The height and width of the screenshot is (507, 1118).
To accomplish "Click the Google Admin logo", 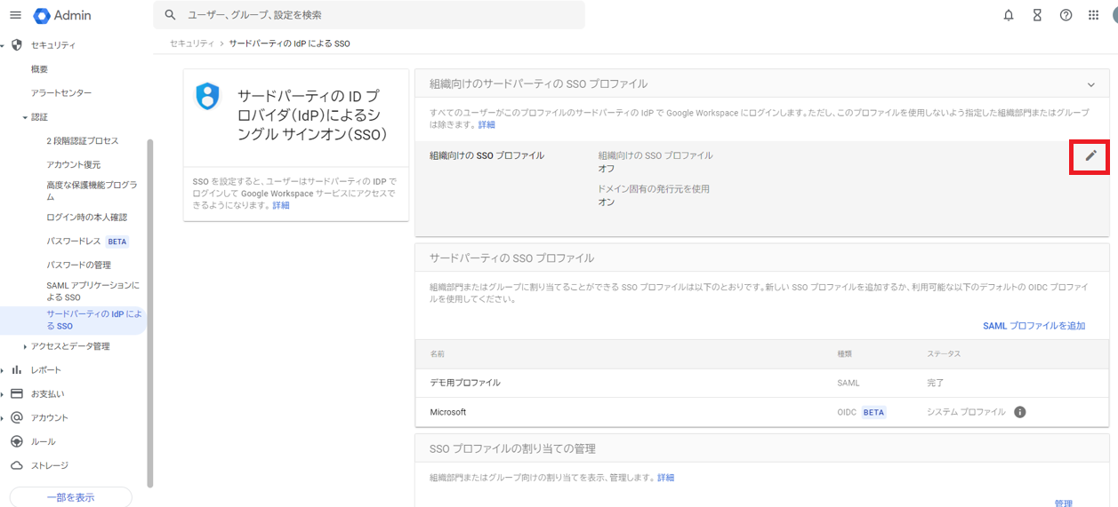I will pos(62,15).
